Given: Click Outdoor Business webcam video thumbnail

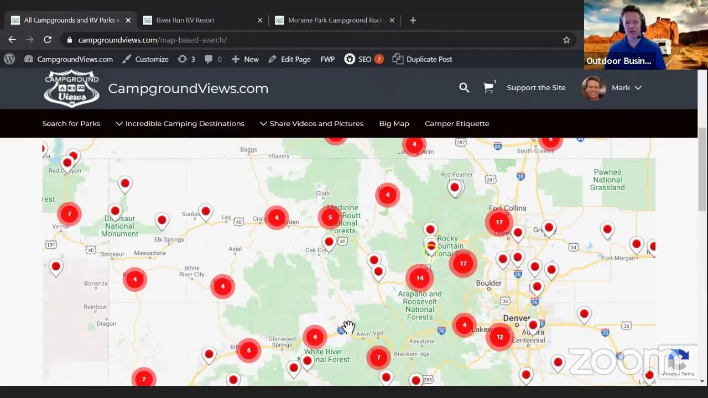Looking at the screenshot, I should click(646, 35).
